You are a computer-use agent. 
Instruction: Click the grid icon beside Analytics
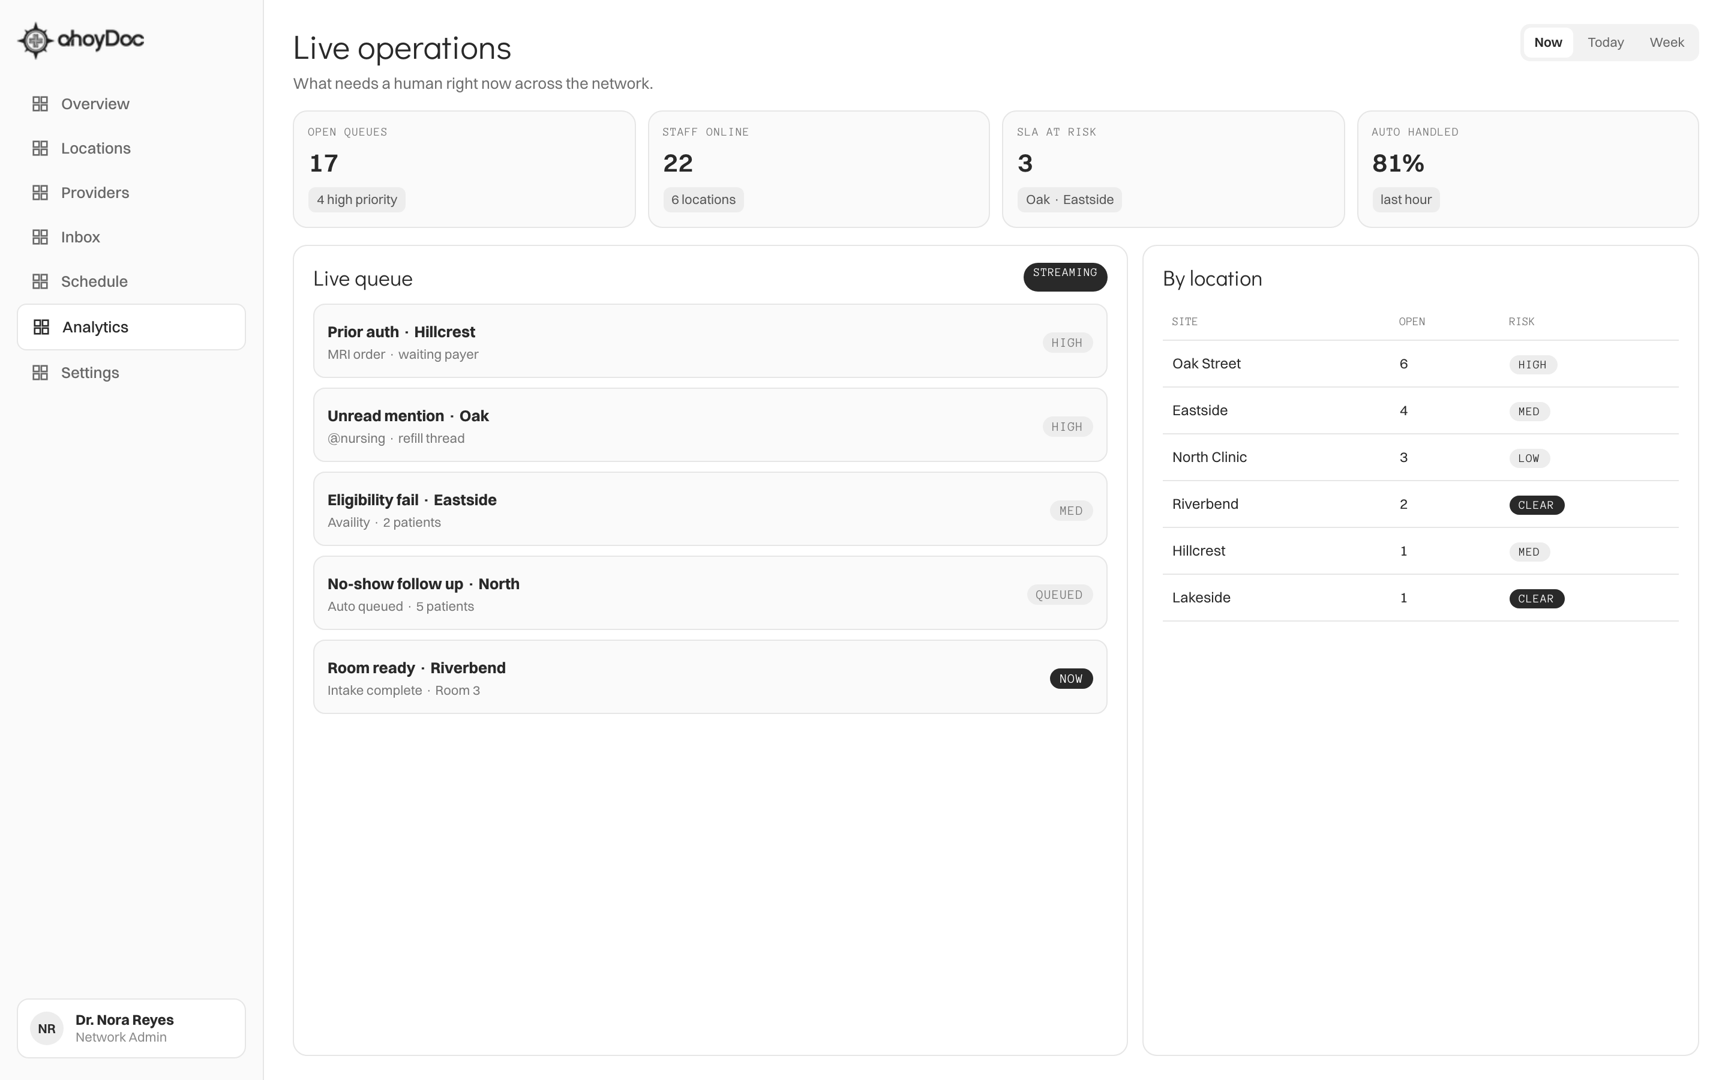point(41,327)
